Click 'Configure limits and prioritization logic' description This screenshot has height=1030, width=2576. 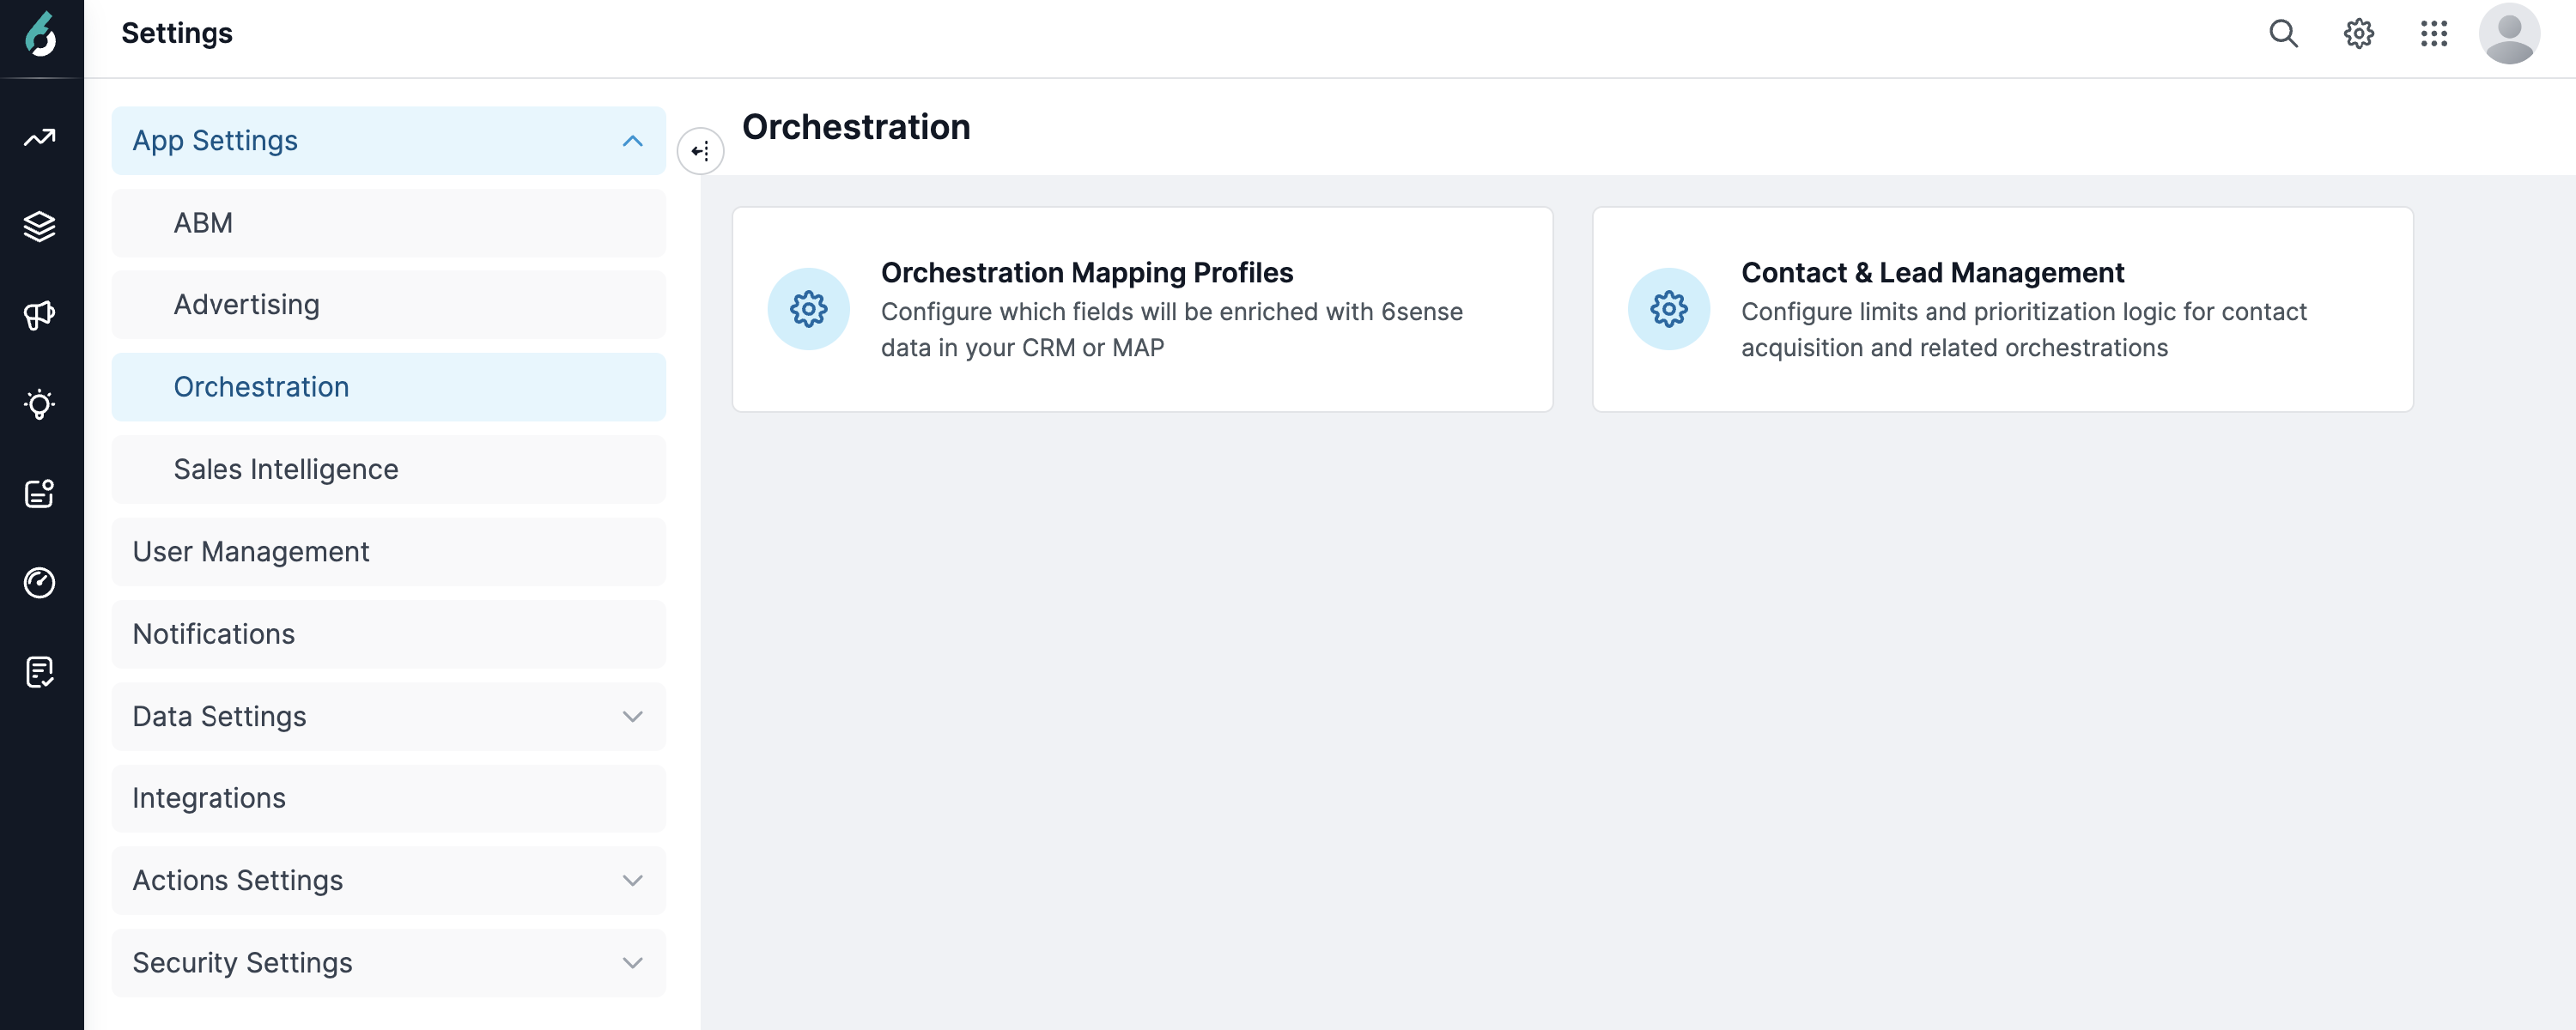point(2023,330)
